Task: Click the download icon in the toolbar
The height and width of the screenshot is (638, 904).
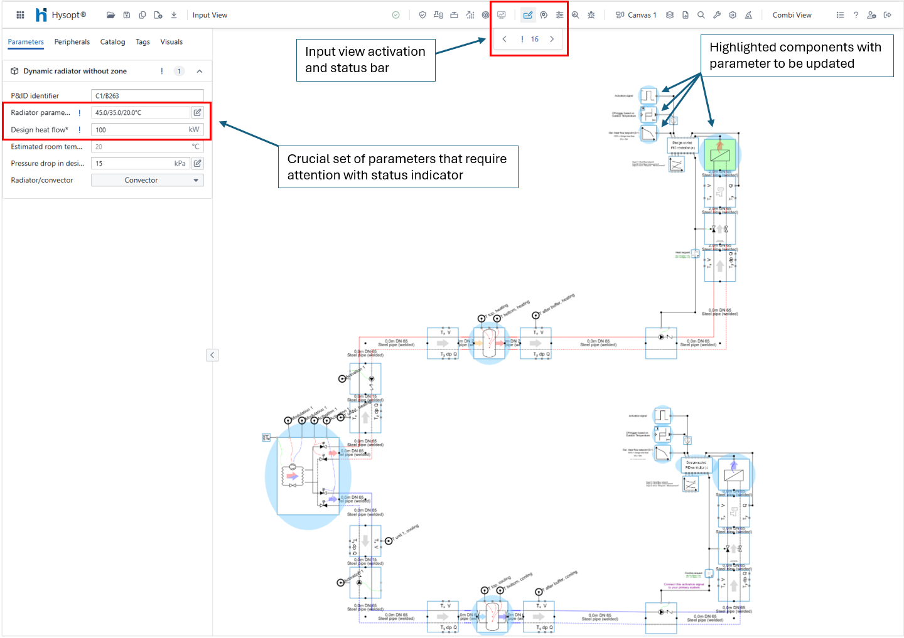Action: point(174,15)
